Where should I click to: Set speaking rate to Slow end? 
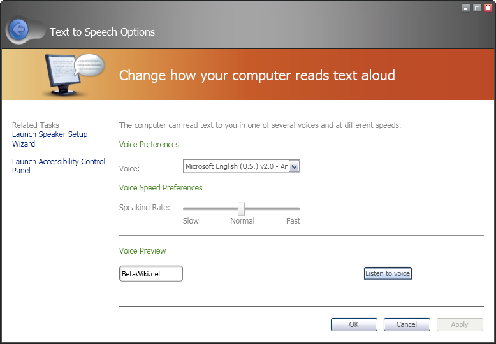pyautogui.click(x=184, y=208)
